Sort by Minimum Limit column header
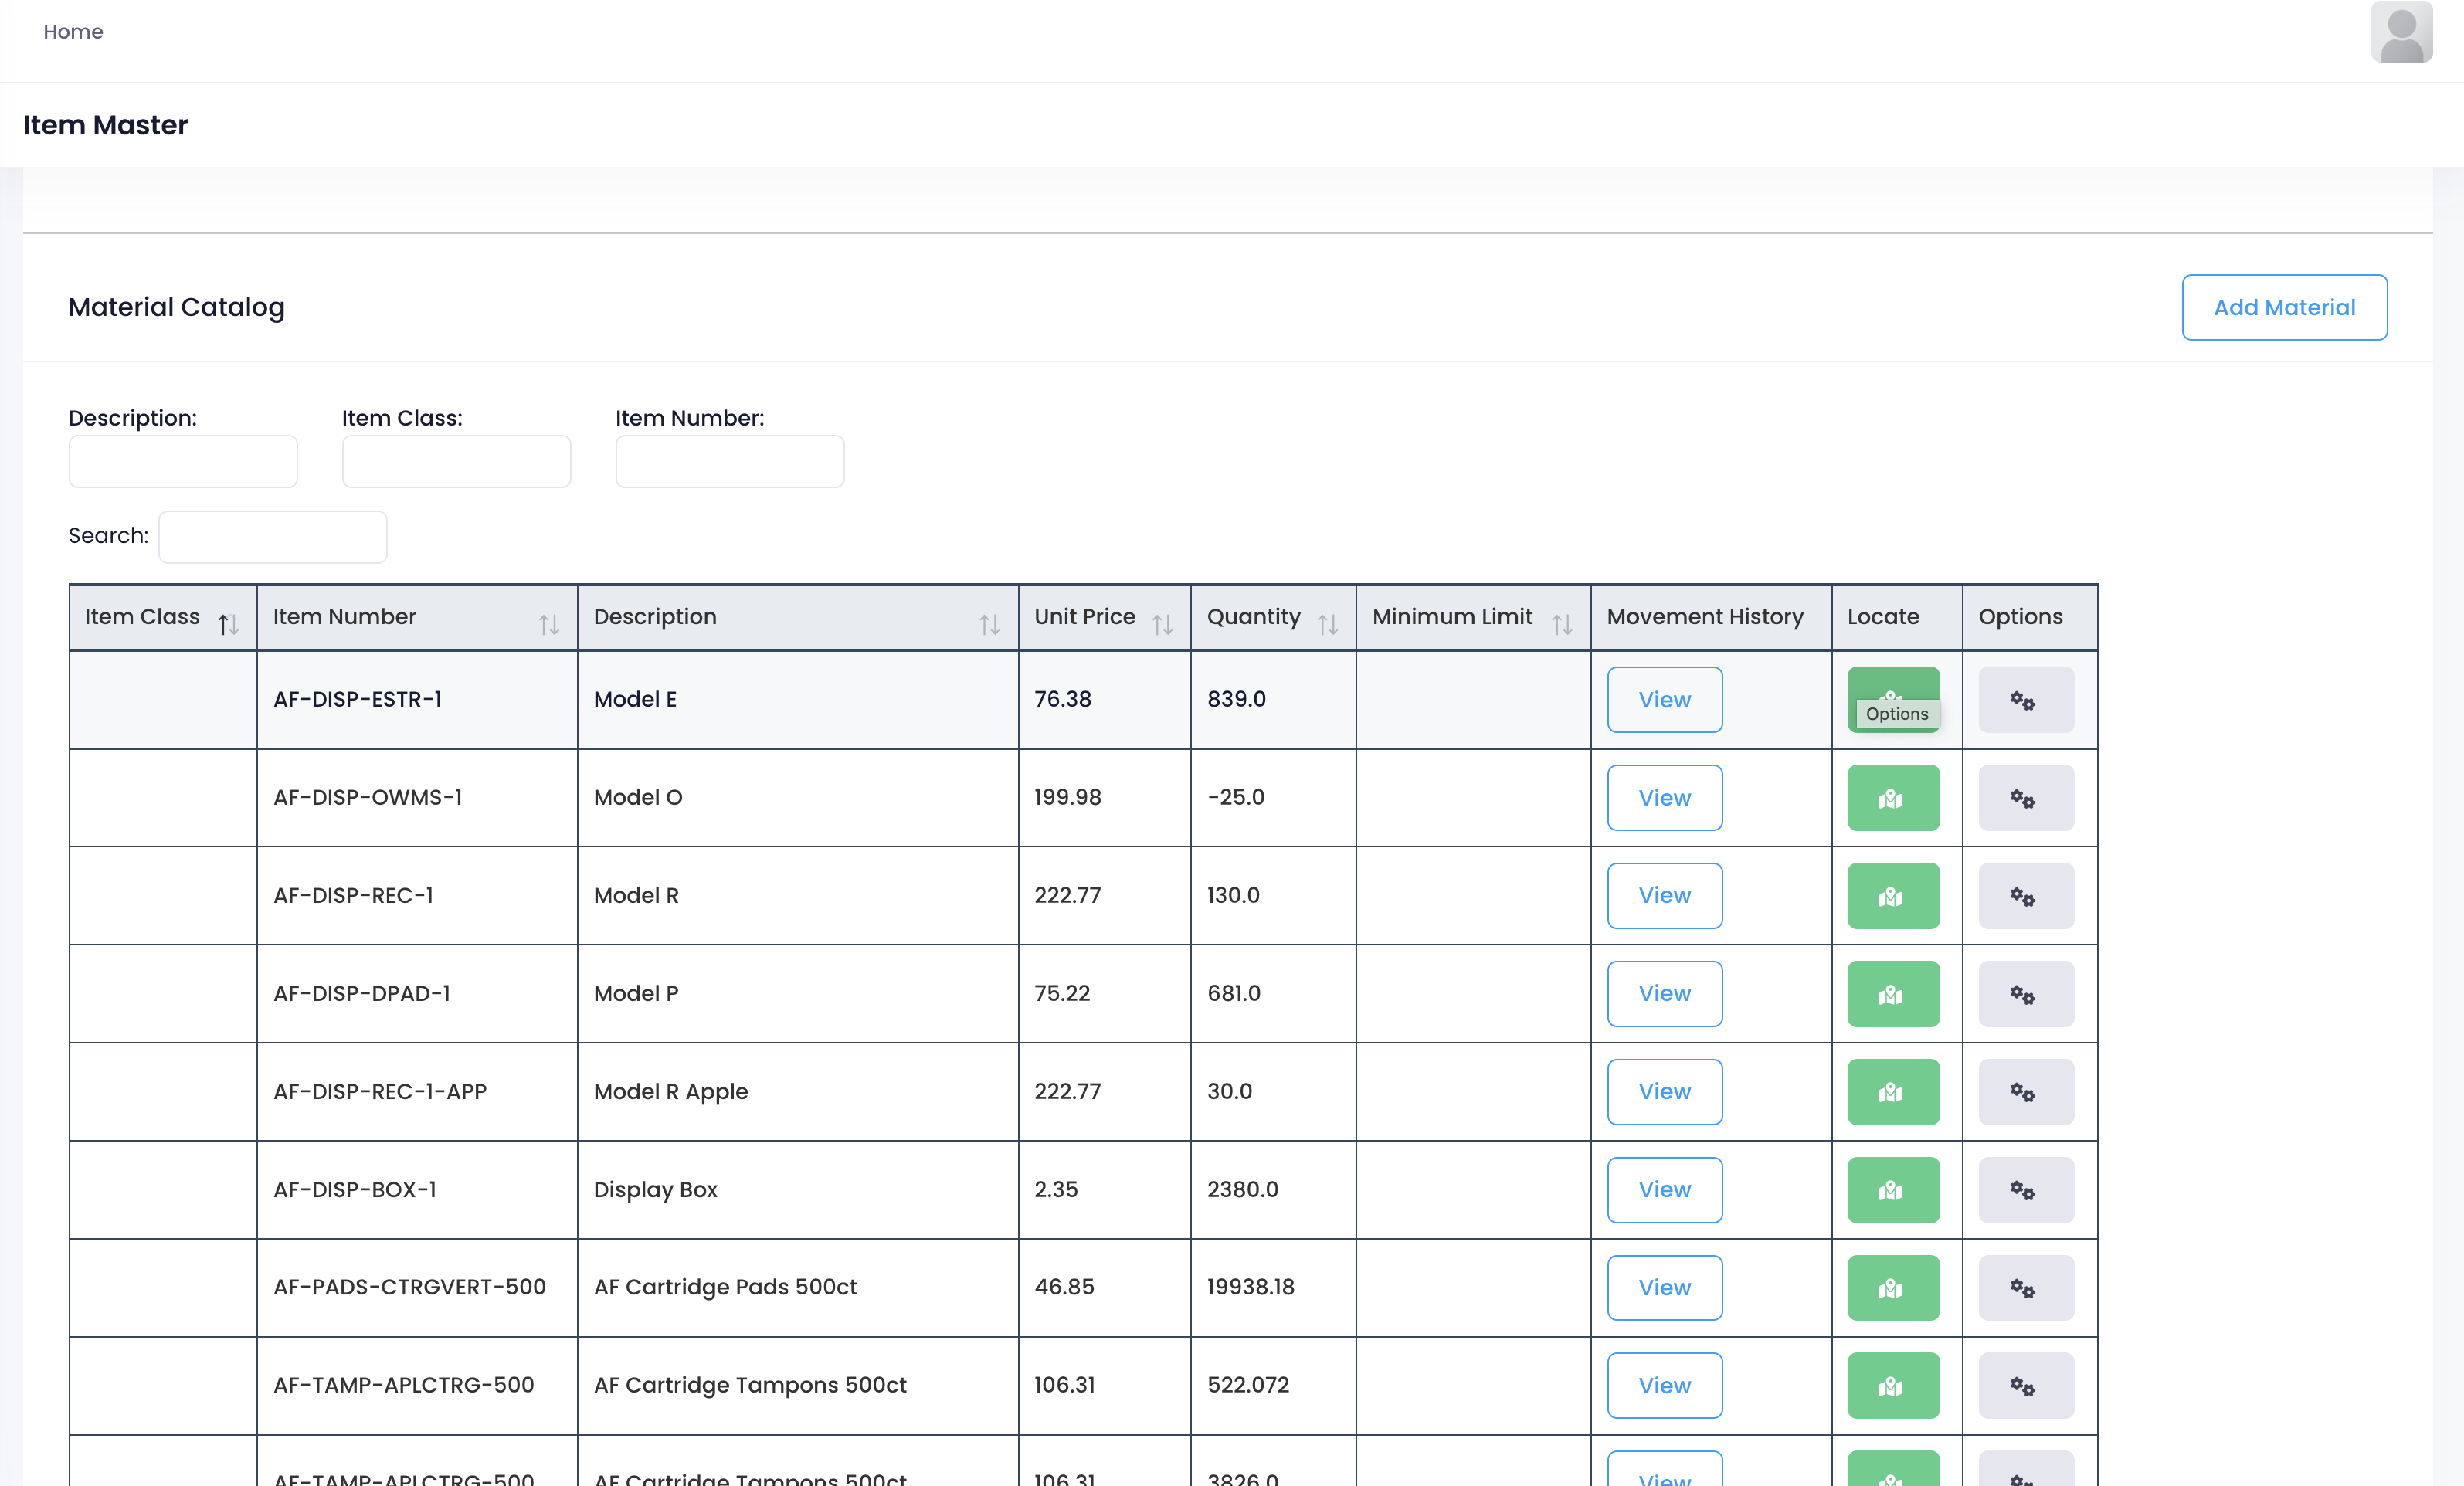This screenshot has height=1486, width=2464. (1561, 624)
